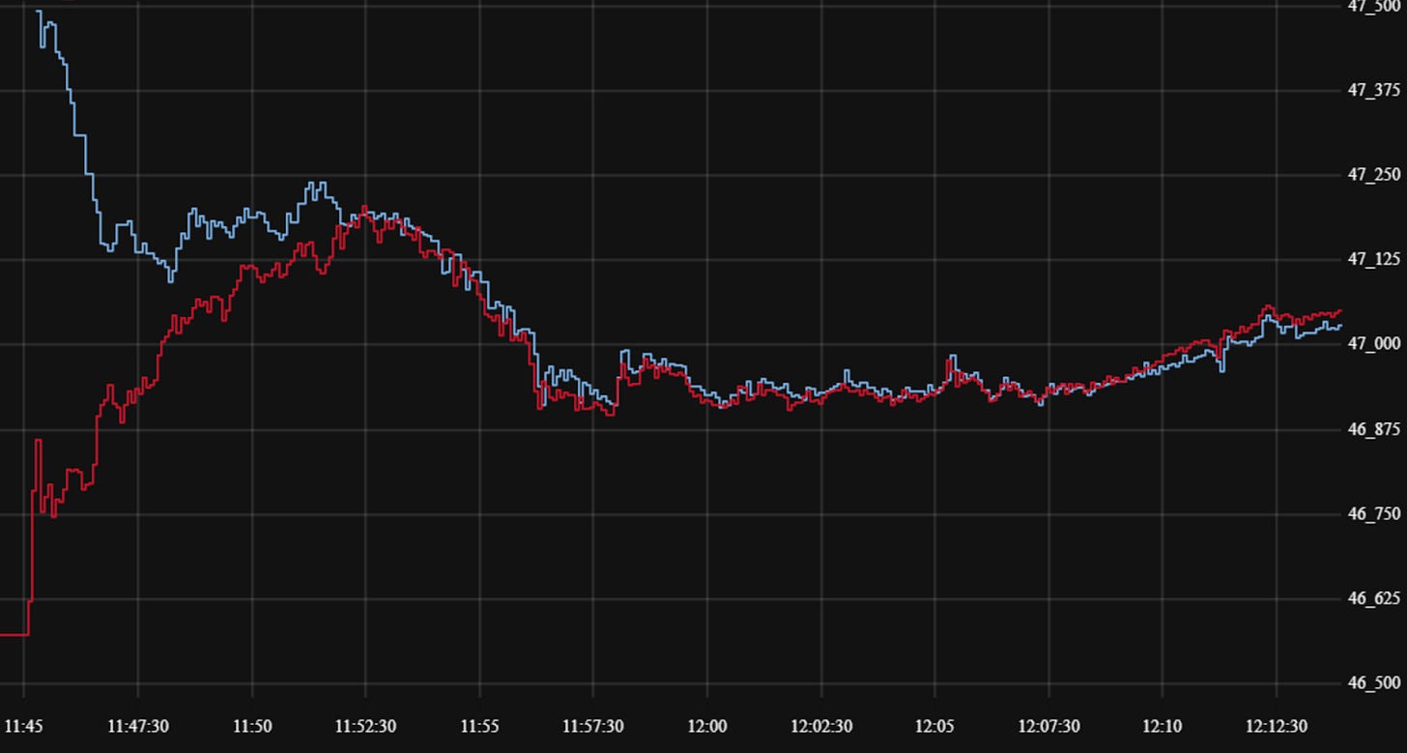Click the 11:55 time axis label
The height and width of the screenshot is (753, 1407).
479,726
